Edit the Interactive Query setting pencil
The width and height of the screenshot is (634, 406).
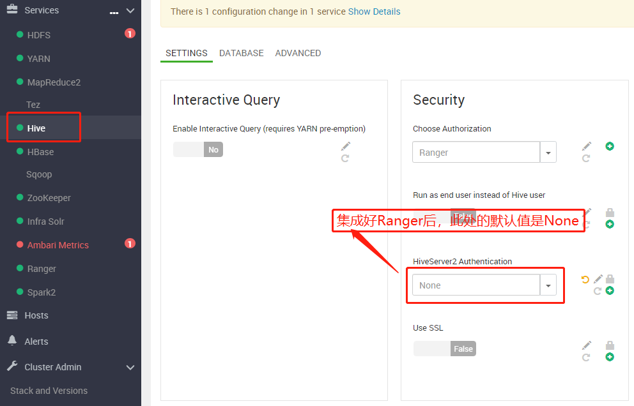[x=346, y=146]
